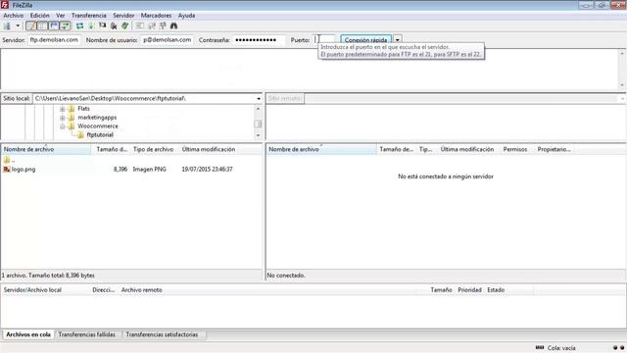Expand the marketingapps folder node
Viewport: 627px width, 353px height.
(x=63, y=118)
